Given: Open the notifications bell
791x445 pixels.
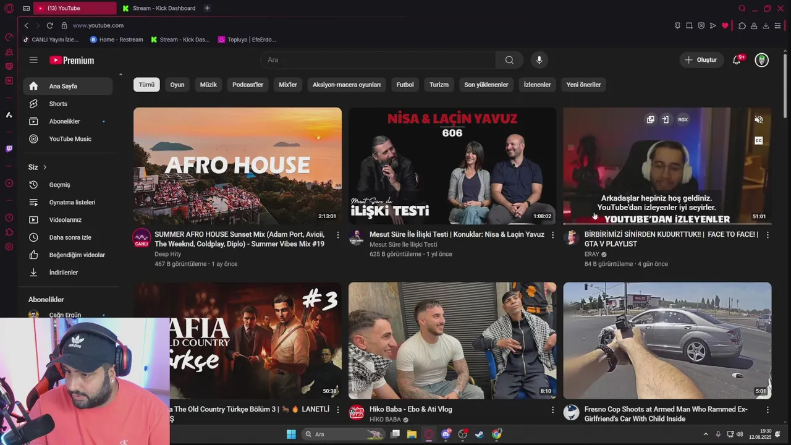Looking at the screenshot, I should tap(737, 60).
